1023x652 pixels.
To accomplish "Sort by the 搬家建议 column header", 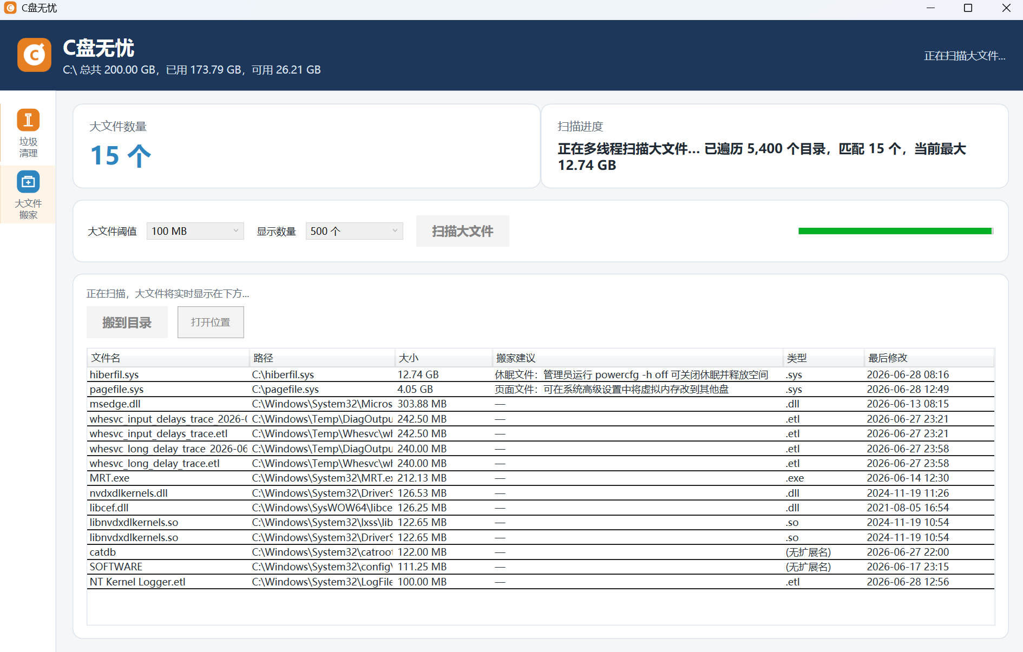I will (x=637, y=358).
